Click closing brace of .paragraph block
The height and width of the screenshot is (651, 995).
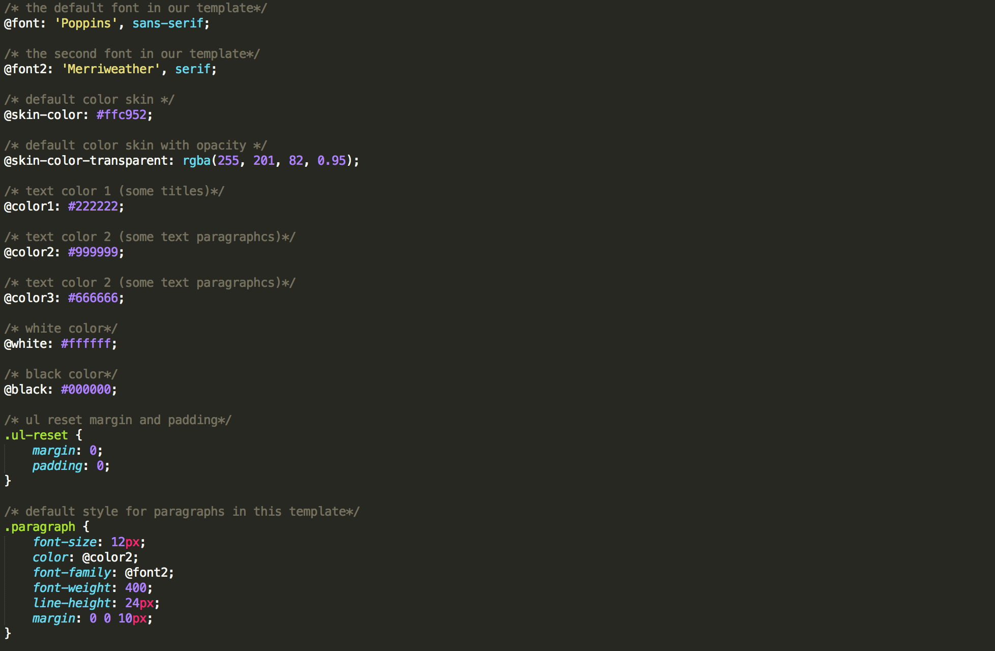point(8,633)
